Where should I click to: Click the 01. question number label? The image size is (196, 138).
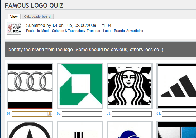(x=9, y=114)
